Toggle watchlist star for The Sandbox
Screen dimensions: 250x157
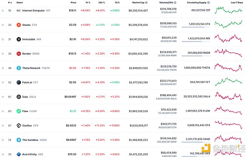coord(3,140)
